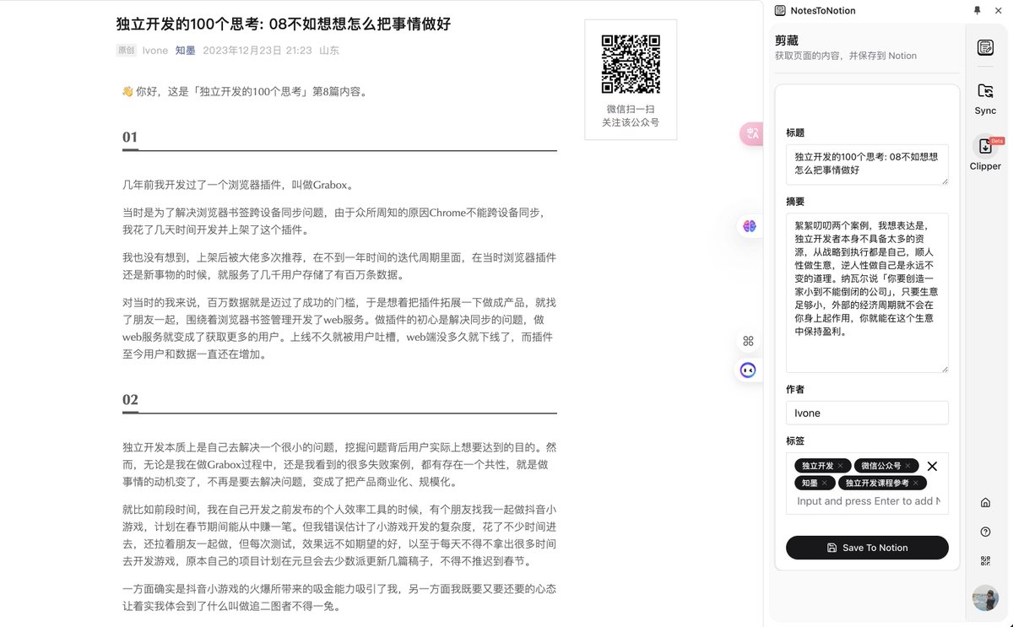Click the floating AI brain assistant icon
This screenshot has height=627, width=1013.
[748, 225]
